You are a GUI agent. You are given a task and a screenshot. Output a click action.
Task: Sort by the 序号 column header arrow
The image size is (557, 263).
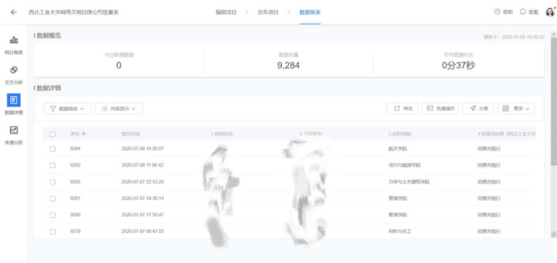[x=84, y=134]
